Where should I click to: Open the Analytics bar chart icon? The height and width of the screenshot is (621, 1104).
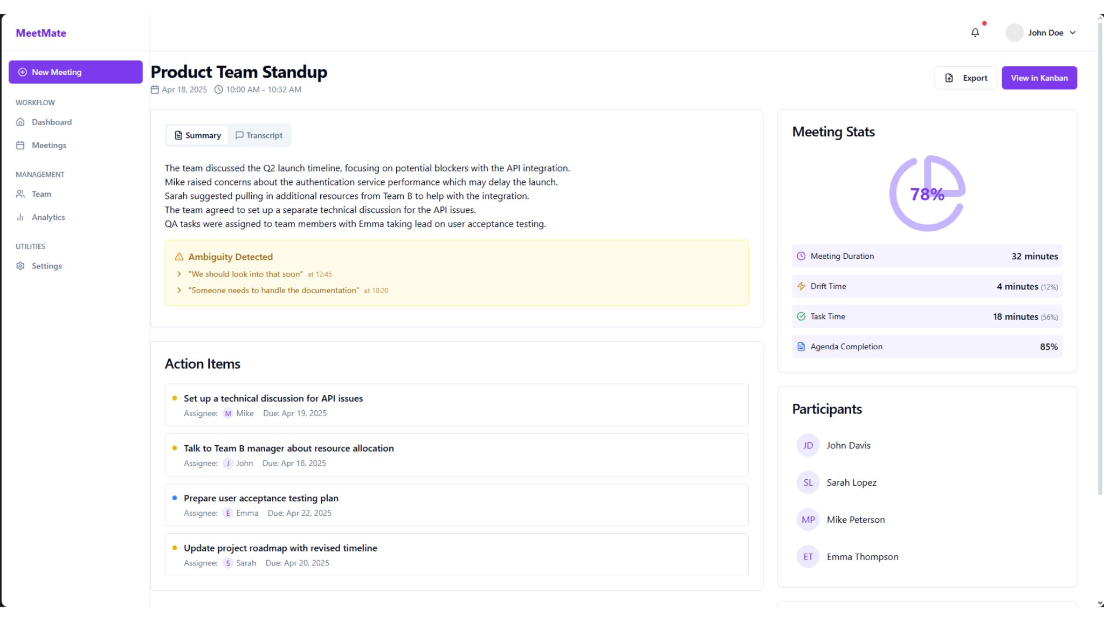click(x=20, y=217)
